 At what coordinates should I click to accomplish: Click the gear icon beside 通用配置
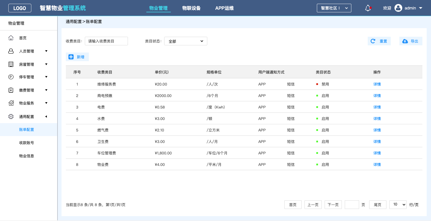(x=11, y=117)
